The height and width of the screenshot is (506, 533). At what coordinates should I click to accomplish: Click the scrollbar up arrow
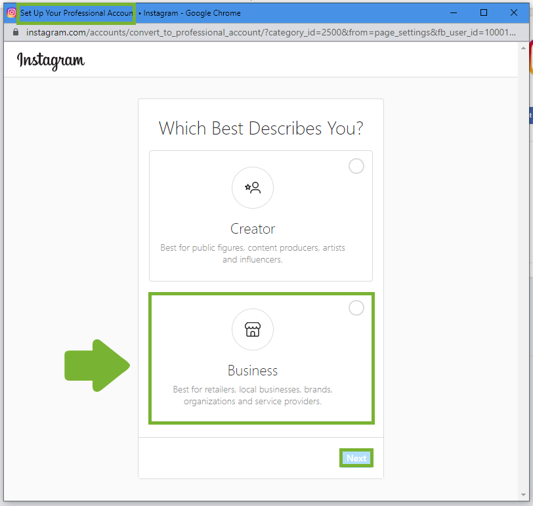(523, 48)
